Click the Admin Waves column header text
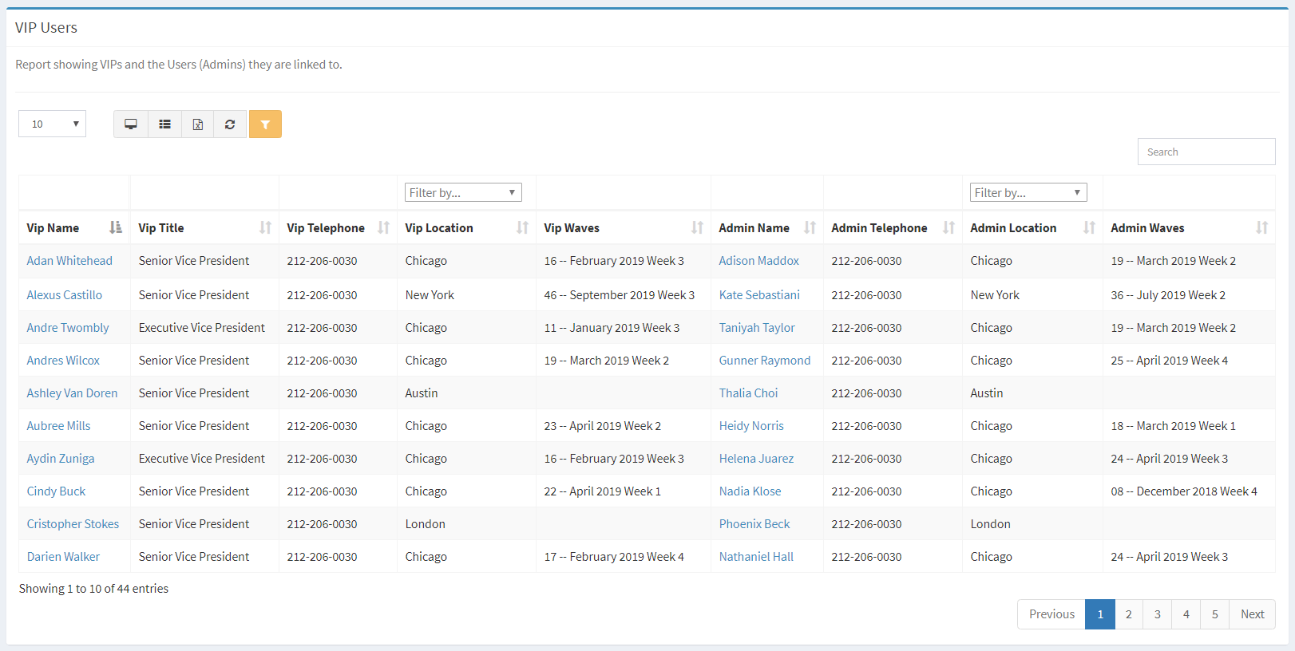 [x=1147, y=228]
